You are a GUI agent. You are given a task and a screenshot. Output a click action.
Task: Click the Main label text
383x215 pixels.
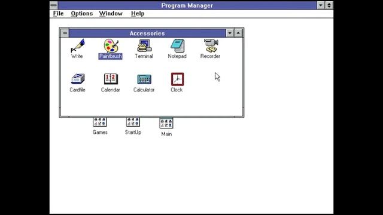coord(166,134)
